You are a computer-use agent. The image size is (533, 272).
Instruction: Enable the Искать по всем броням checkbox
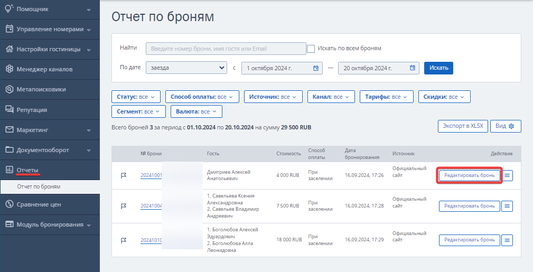(x=311, y=49)
